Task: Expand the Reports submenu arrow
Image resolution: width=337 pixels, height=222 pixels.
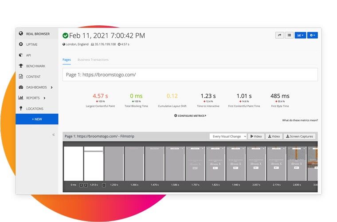Action: pyautogui.click(x=44, y=98)
